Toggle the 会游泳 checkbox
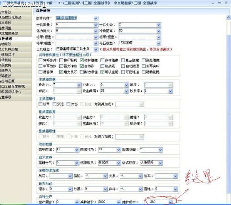The image size is (231, 205). tap(82, 66)
